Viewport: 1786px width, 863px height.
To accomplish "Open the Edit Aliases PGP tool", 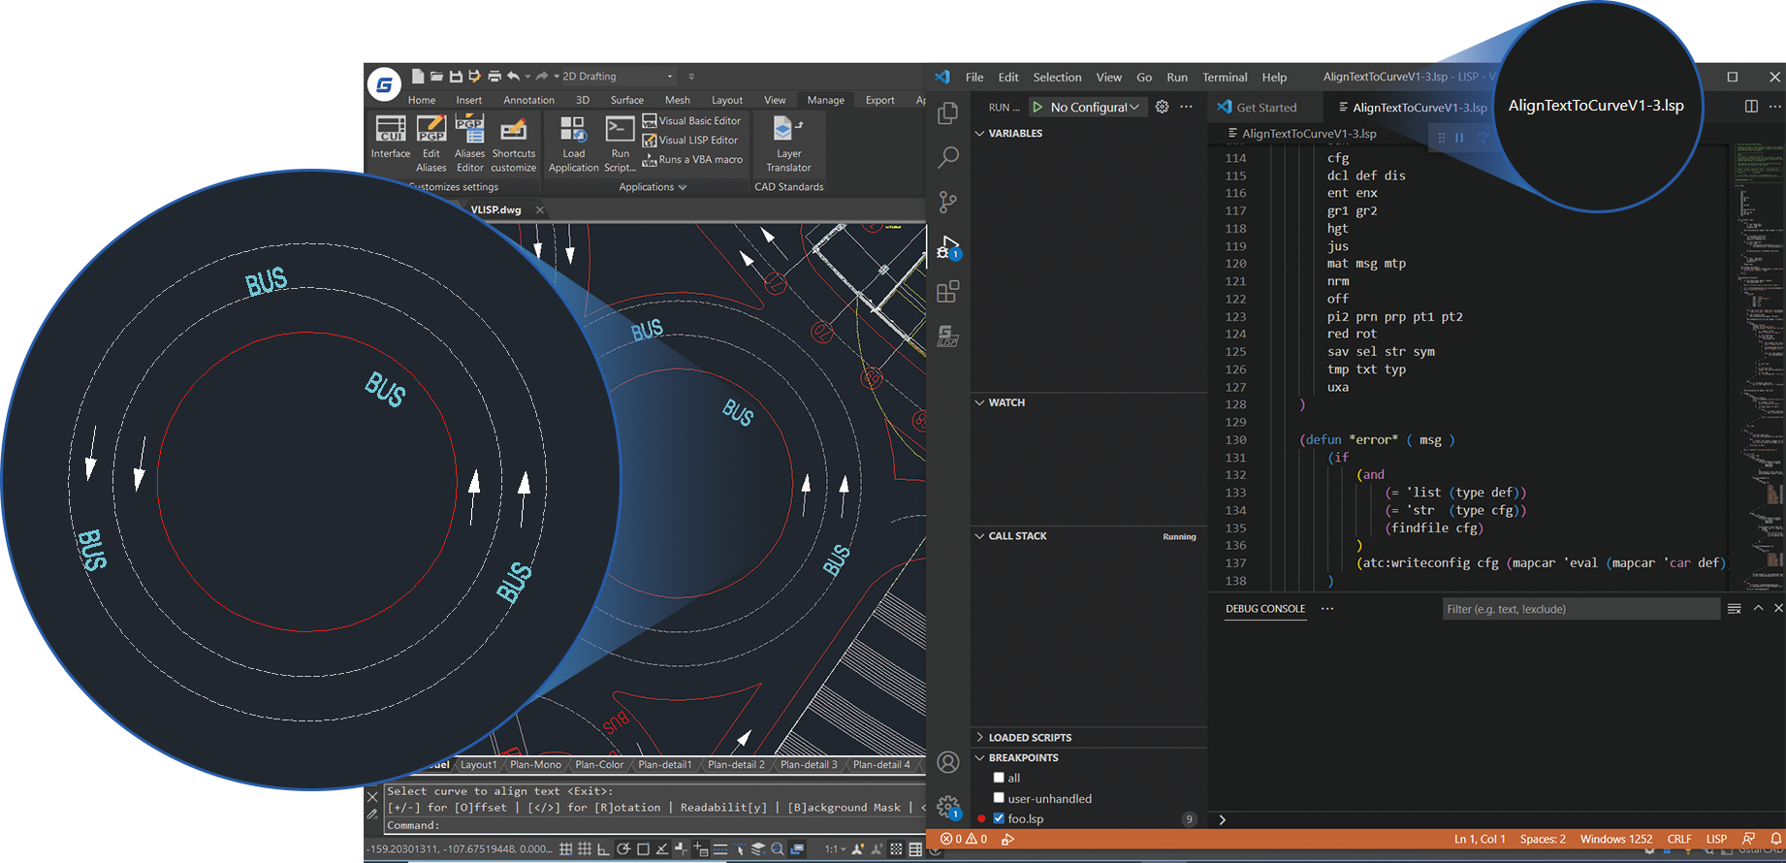I will point(431,144).
